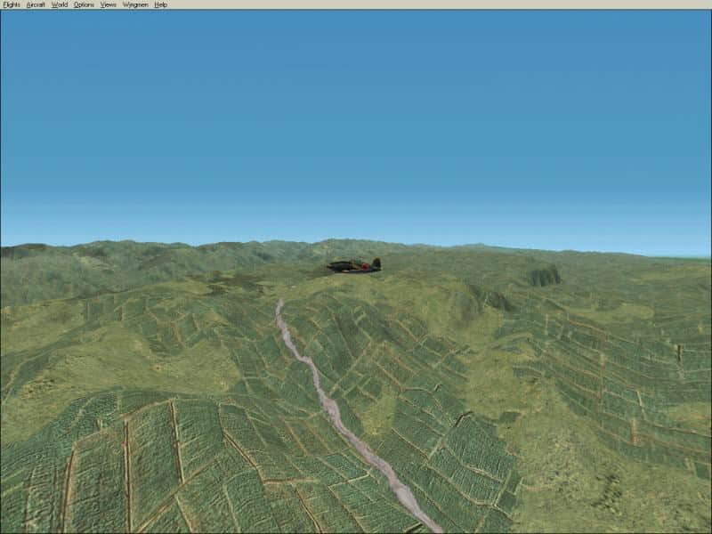Expand the Options menu

84,4
